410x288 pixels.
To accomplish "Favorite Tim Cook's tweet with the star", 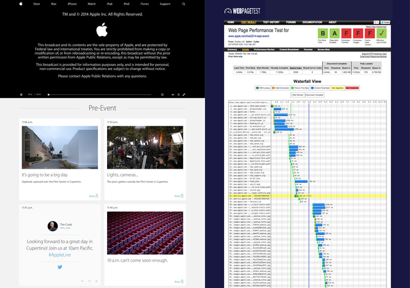I will pos(96,281).
